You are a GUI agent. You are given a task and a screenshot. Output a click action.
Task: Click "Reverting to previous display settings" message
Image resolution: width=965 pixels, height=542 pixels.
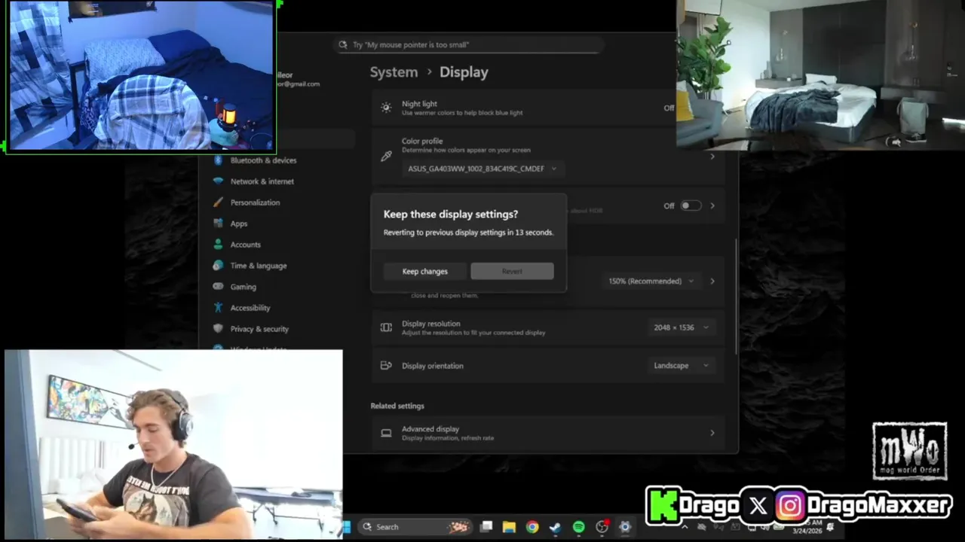pos(468,233)
